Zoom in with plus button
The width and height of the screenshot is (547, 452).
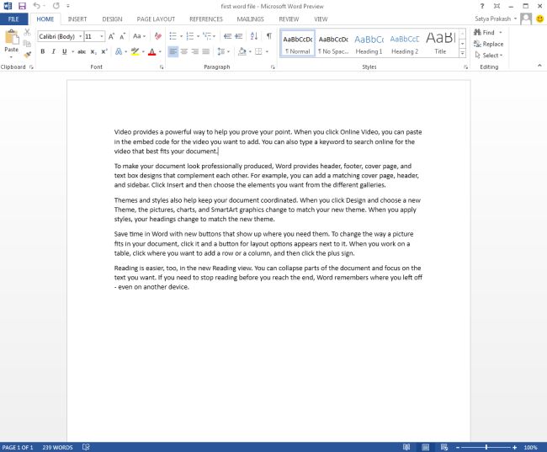514,447
